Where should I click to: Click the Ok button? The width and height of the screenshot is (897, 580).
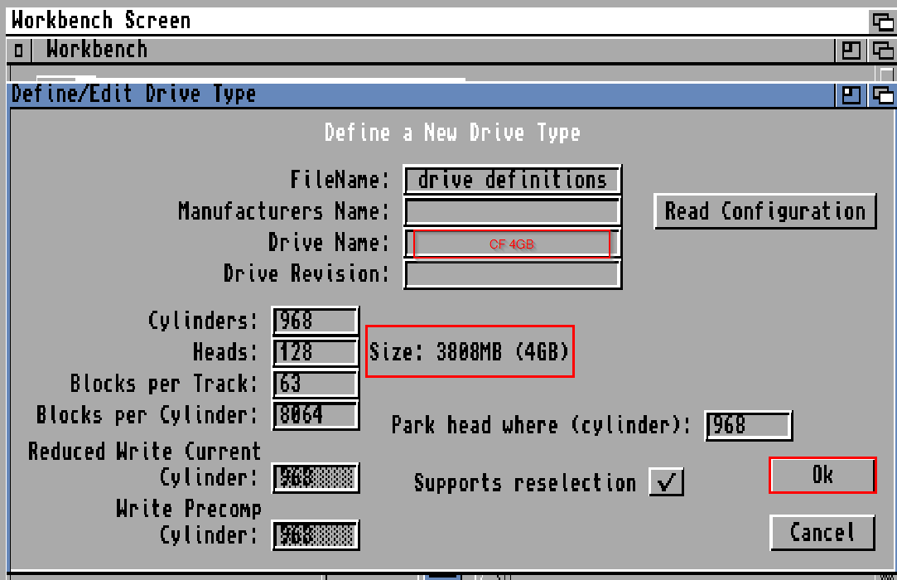[x=822, y=475]
